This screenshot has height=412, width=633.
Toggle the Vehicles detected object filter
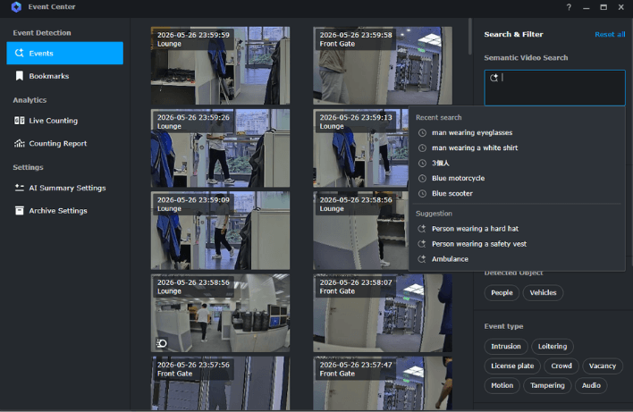click(x=543, y=292)
